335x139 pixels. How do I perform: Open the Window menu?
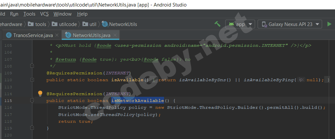[x=63, y=14]
